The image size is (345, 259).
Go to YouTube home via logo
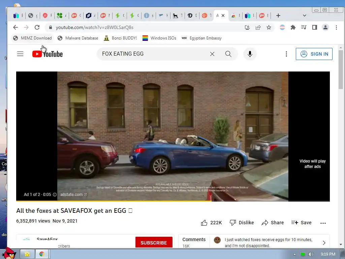coord(47,54)
